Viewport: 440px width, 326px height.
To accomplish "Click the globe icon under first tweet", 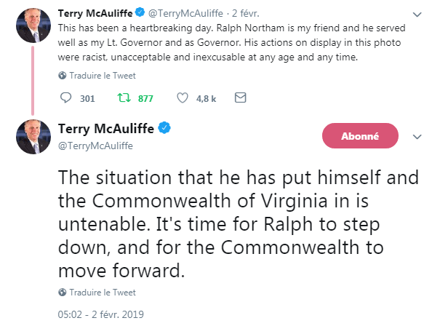I will [x=62, y=76].
